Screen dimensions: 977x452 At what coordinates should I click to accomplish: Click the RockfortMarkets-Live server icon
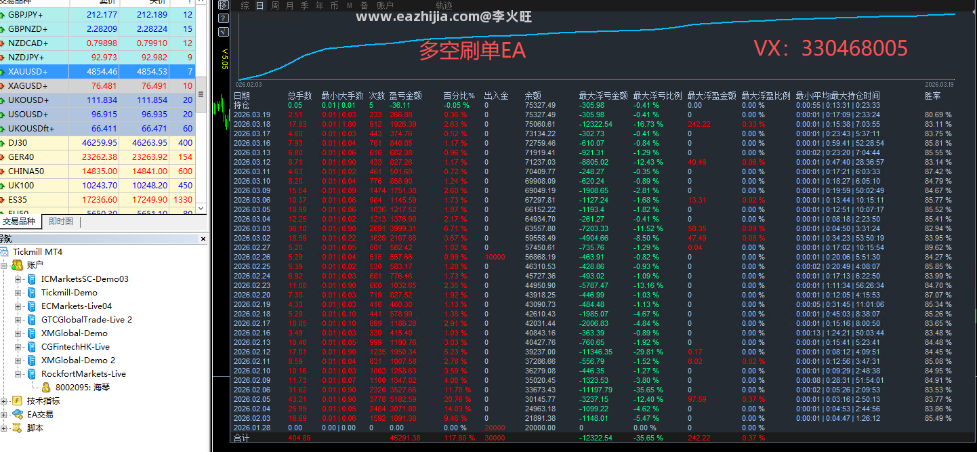[x=31, y=374]
